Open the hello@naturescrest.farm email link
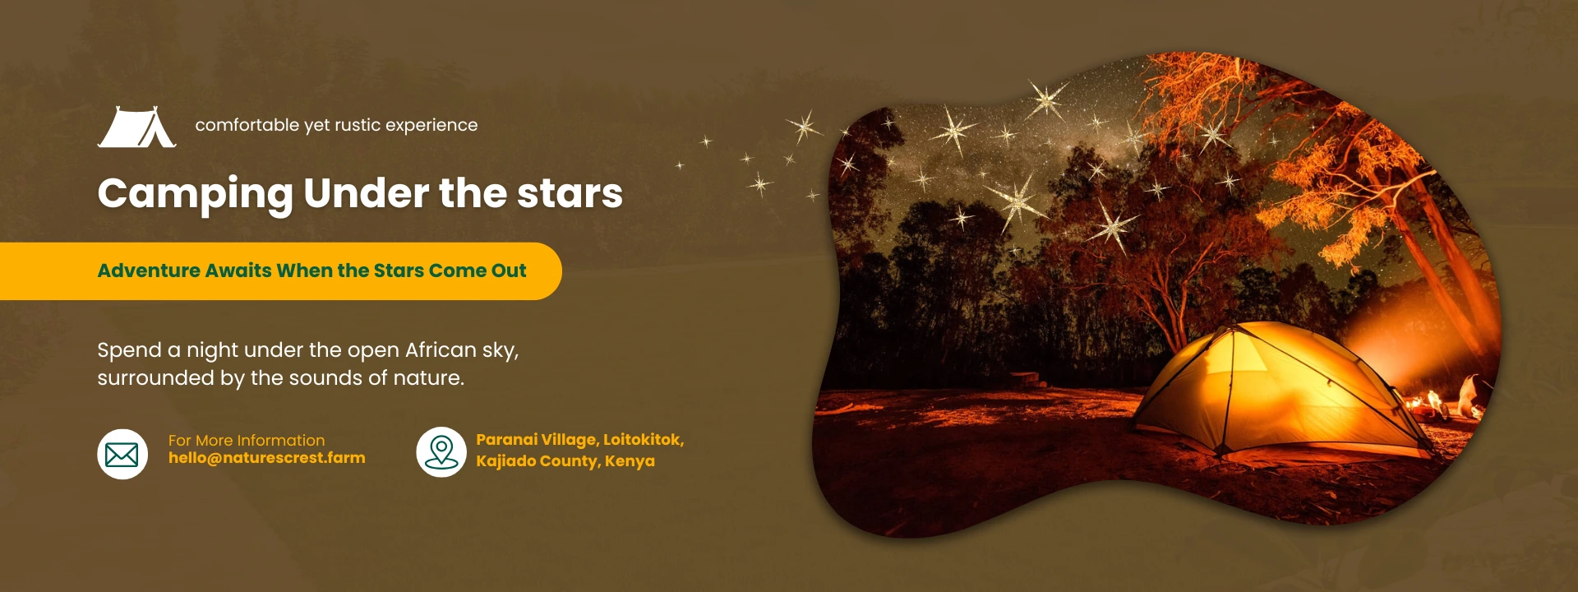The image size is (1578, 592). (267, 458)
